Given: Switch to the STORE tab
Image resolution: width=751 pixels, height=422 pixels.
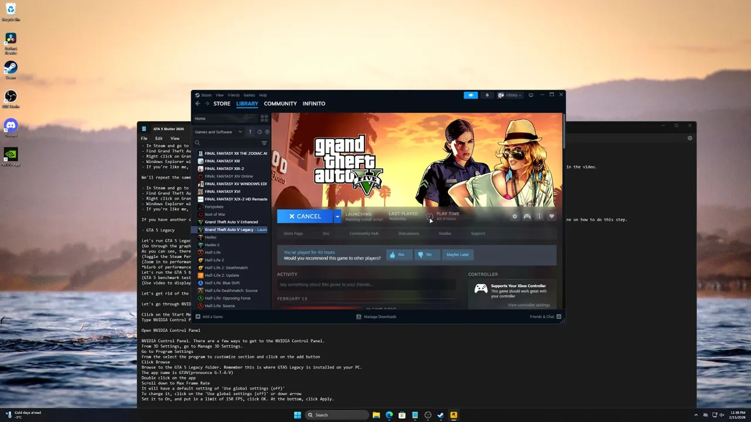Looking at the screenshot, I should [x=222, y=104].
